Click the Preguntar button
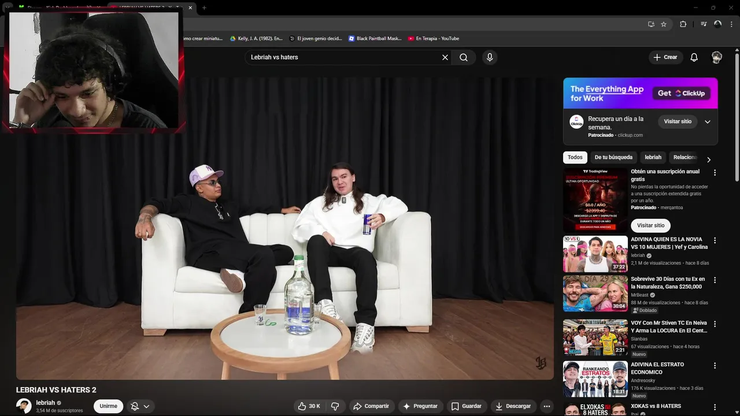The image size is (740, 416). click(420, 406)
